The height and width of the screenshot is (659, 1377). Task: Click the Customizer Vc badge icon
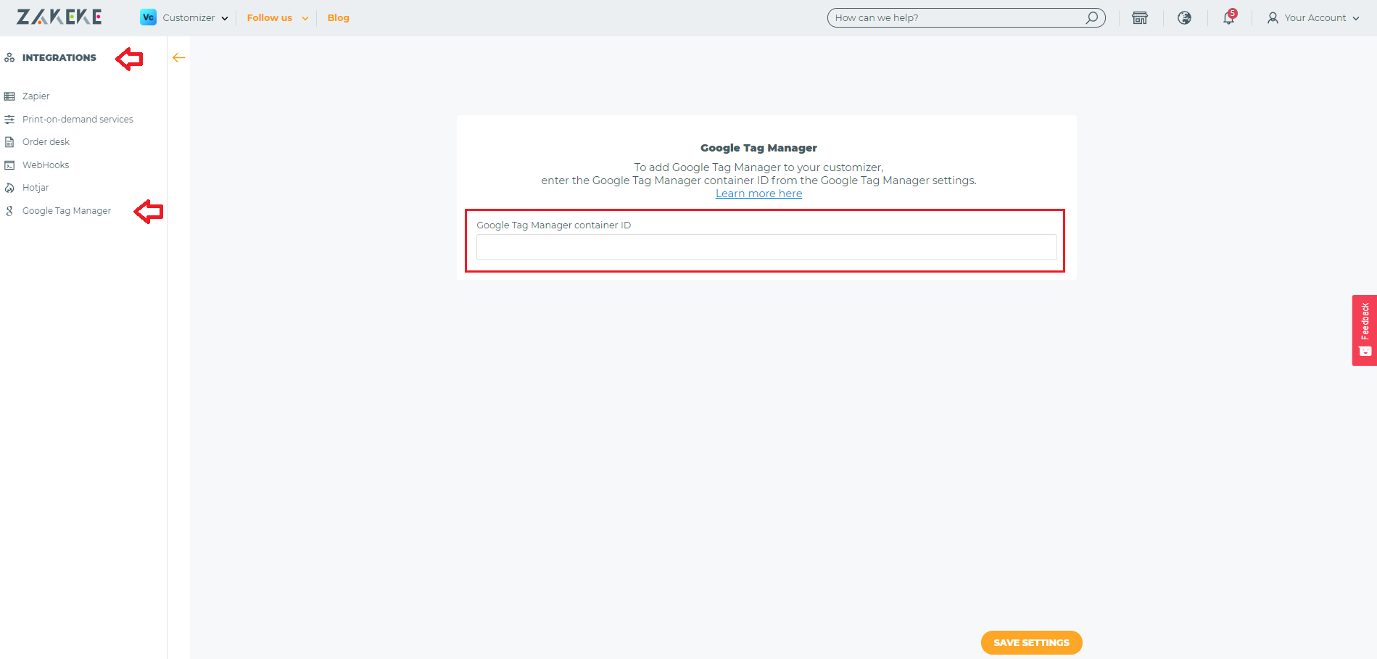pos(148,17)
